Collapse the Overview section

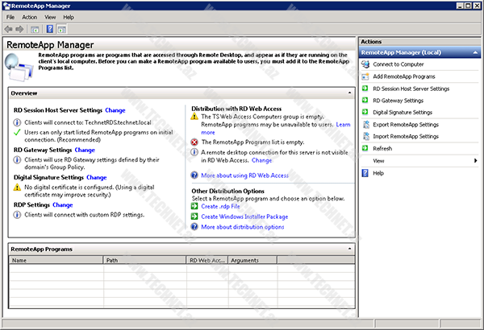tap(349, 93)
